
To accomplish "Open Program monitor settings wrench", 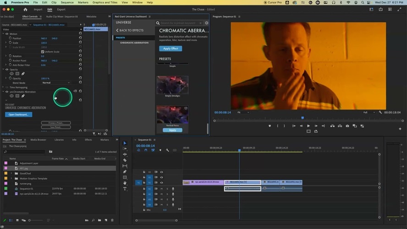I will [x=380, y=112].
